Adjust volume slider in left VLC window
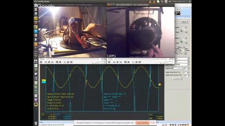This screenshot has width=225, height=126. click(99, 62)
